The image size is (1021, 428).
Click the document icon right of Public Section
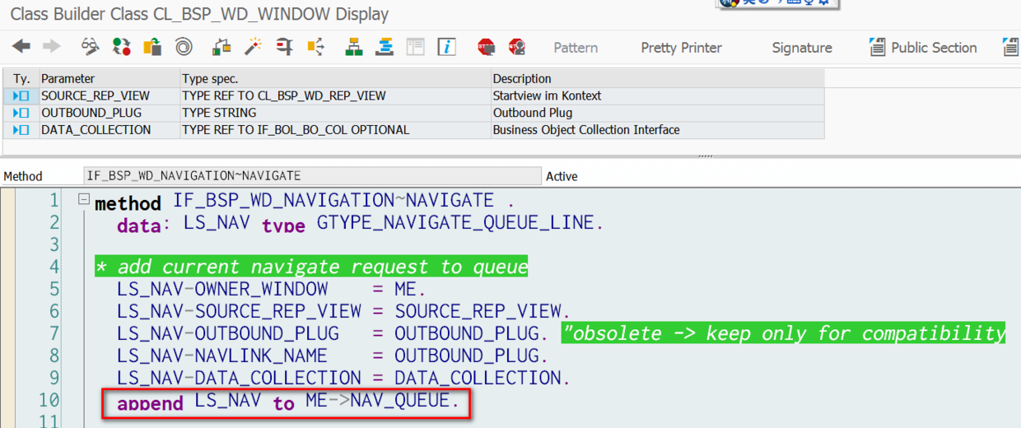click(x=1011, y=47)
